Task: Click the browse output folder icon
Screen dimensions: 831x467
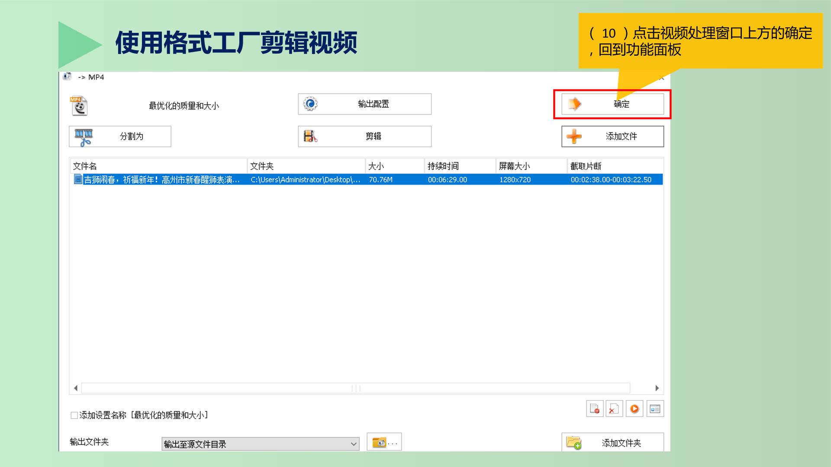Action: pyautogui.click(x=384, y=442)
